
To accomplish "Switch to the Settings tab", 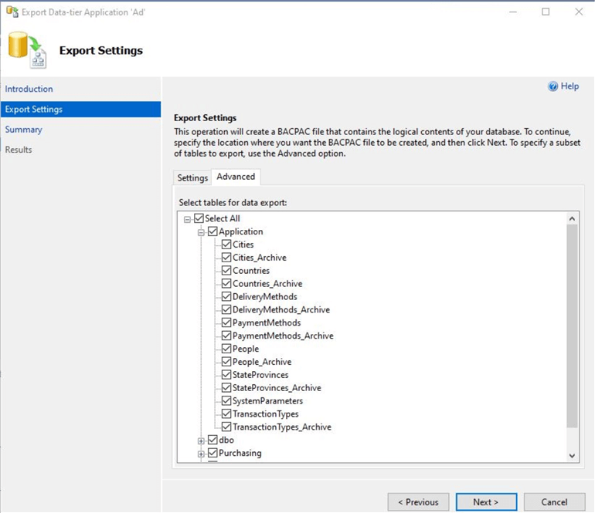I will (x=192, y=178).
